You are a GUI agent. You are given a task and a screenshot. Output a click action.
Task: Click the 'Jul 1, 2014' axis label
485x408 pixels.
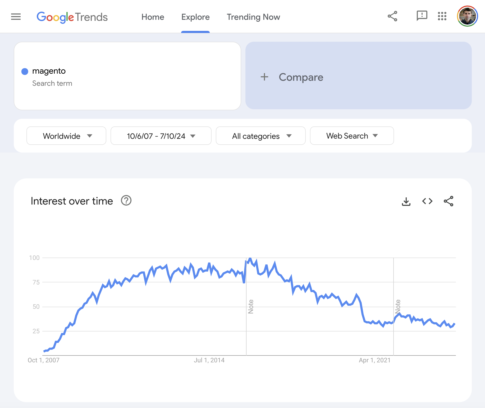209,360
